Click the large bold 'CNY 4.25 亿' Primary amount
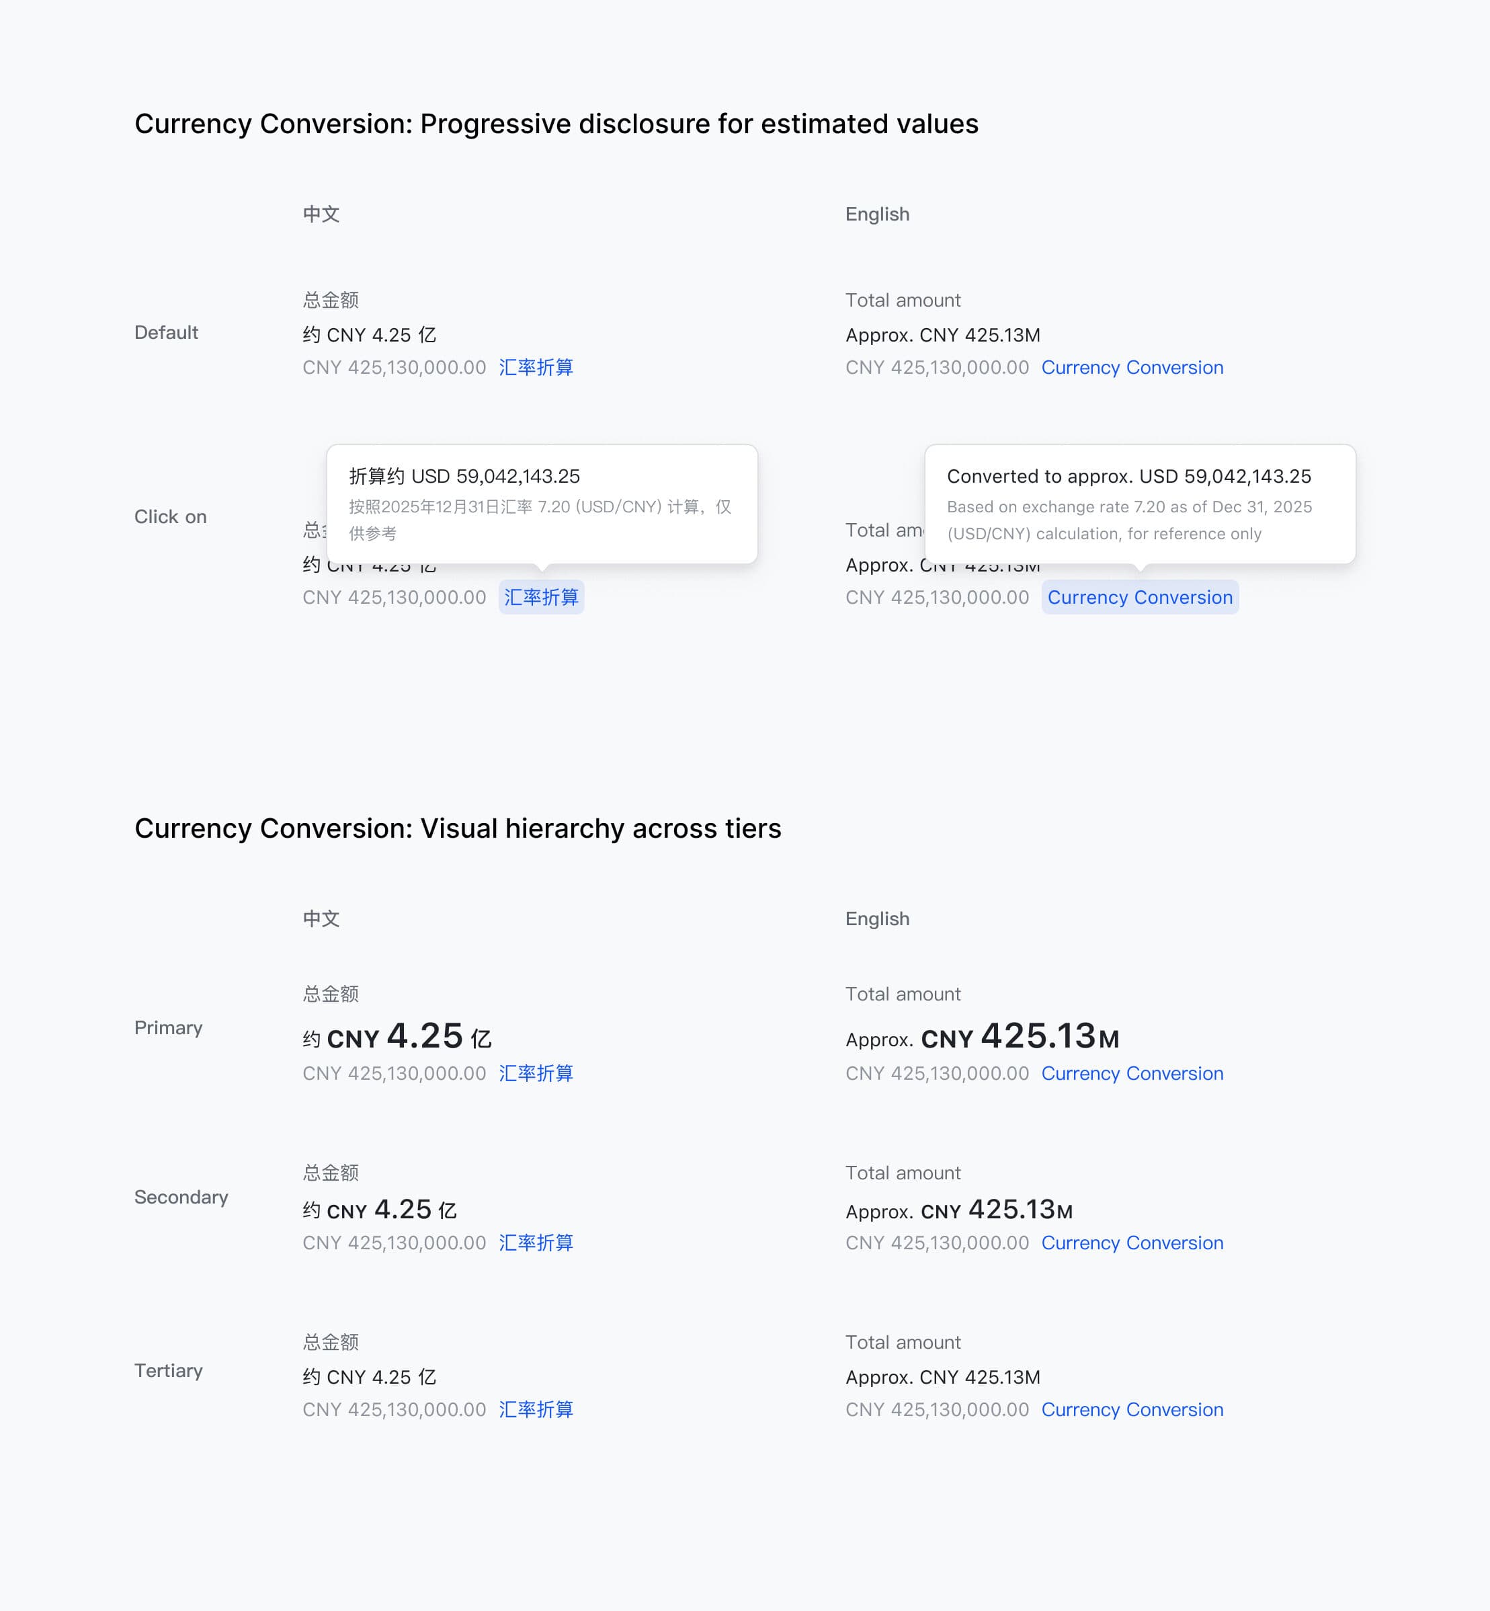Image resolution: width=1490 pixels, height=1611 pixels. 397,1037
